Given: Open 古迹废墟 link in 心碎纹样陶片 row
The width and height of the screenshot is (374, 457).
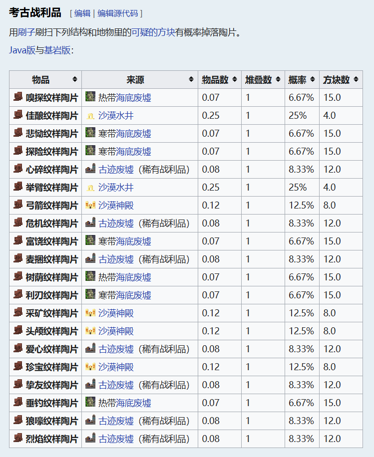Looking at the screenshot, I should 116,169.
